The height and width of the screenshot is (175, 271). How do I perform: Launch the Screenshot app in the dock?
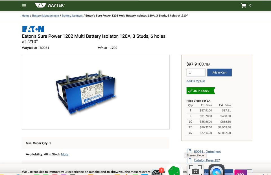tap(195, 170)
